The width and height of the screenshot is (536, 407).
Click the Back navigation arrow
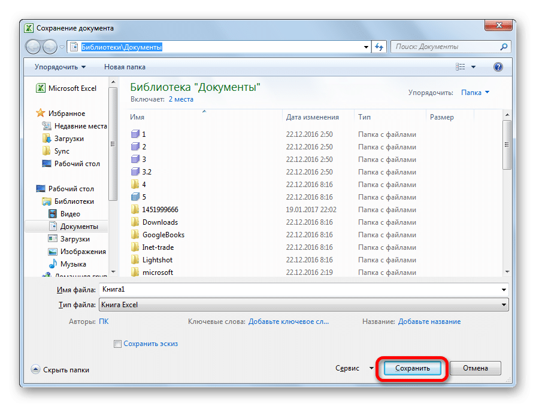pos(34,47)
